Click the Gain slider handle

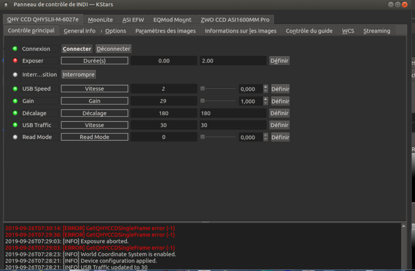point(203,101)
